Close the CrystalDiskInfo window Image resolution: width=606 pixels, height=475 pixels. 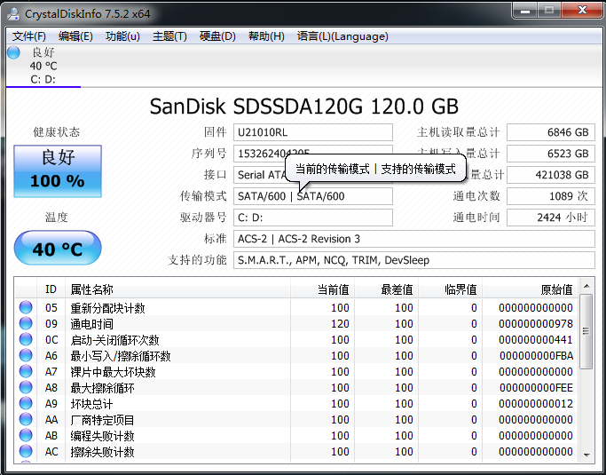[x=582, y=11]
